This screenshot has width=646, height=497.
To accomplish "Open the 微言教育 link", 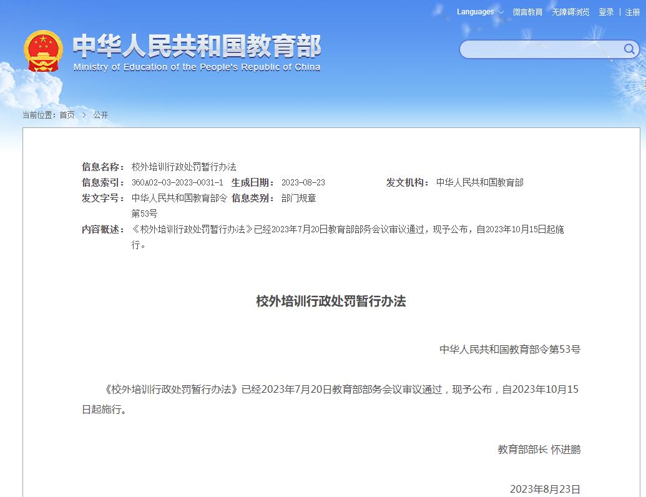I will coord(527,12).
